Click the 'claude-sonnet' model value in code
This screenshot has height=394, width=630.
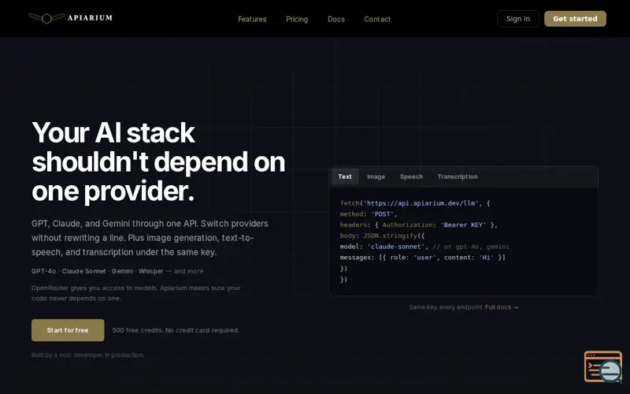[x=396, y=247]
